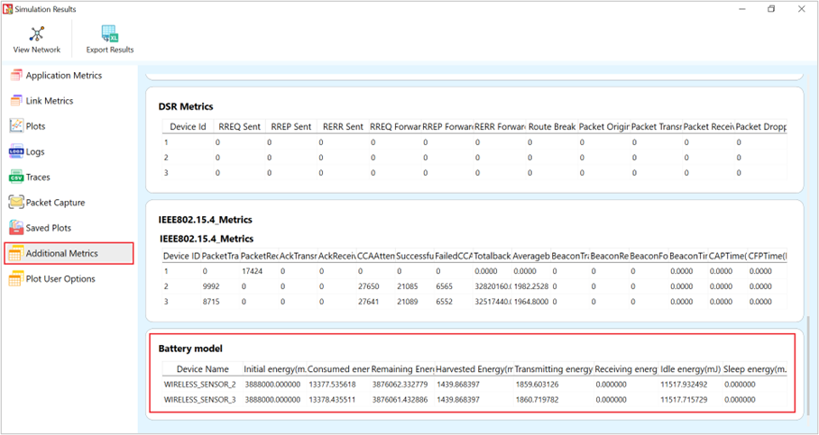Open the Traces CSV icon
The height and width of the screenshot is (435, 819).
point(16,177)
